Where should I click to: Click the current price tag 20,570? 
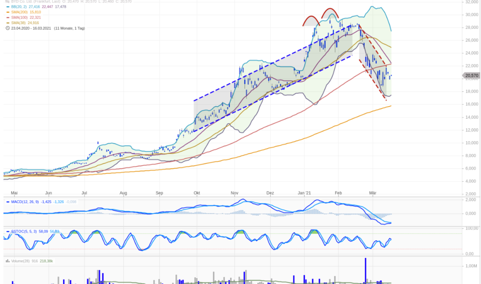pos(471,75)
